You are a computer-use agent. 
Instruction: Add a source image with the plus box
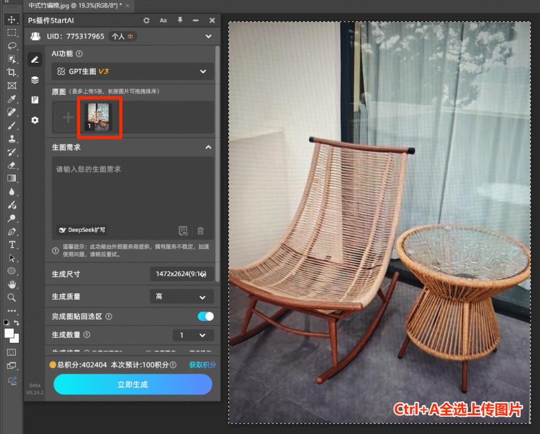point(68,117)
